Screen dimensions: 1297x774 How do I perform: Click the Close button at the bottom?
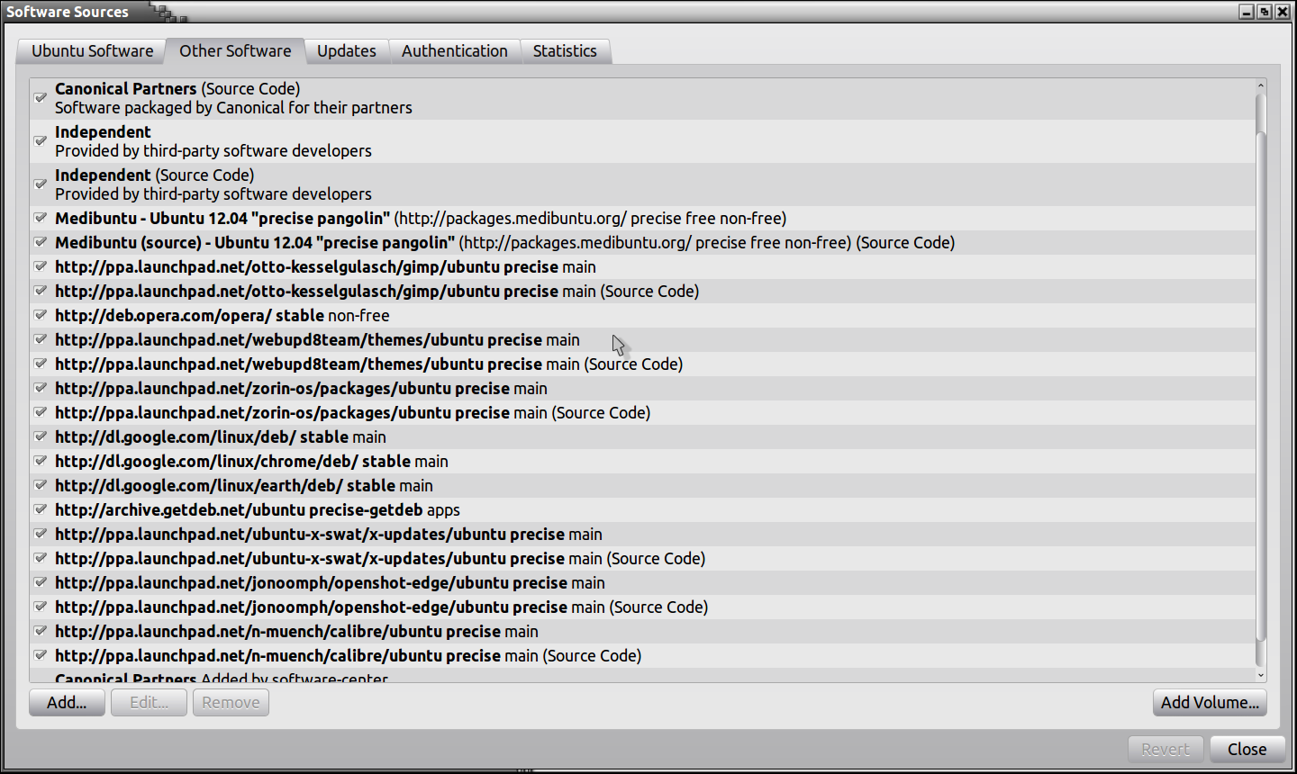click(1247, 750)
